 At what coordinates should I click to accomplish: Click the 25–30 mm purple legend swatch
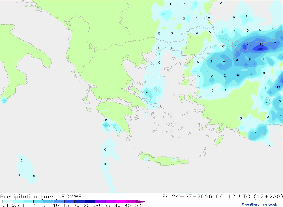[x=90, y=201]
